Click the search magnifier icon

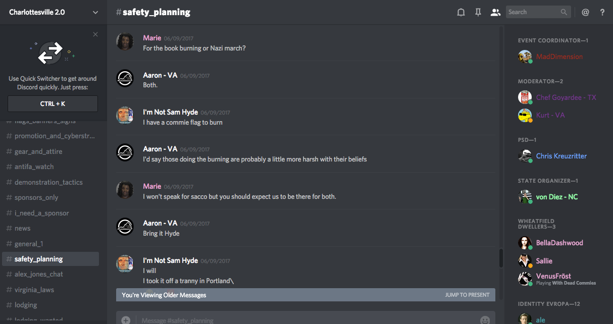click(564, 12)
